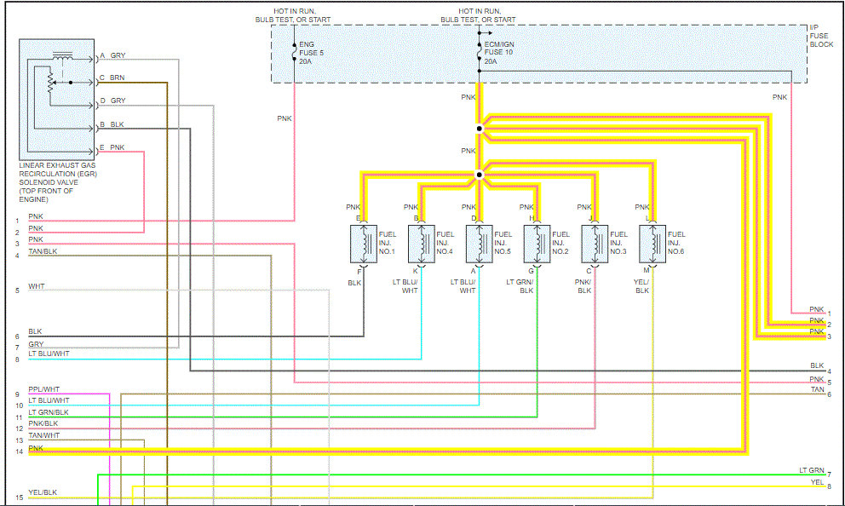This screenshot has height=506, width=845.
Task: Click LT GRN/BLK label below injector No.2
Action: [520, 286]
